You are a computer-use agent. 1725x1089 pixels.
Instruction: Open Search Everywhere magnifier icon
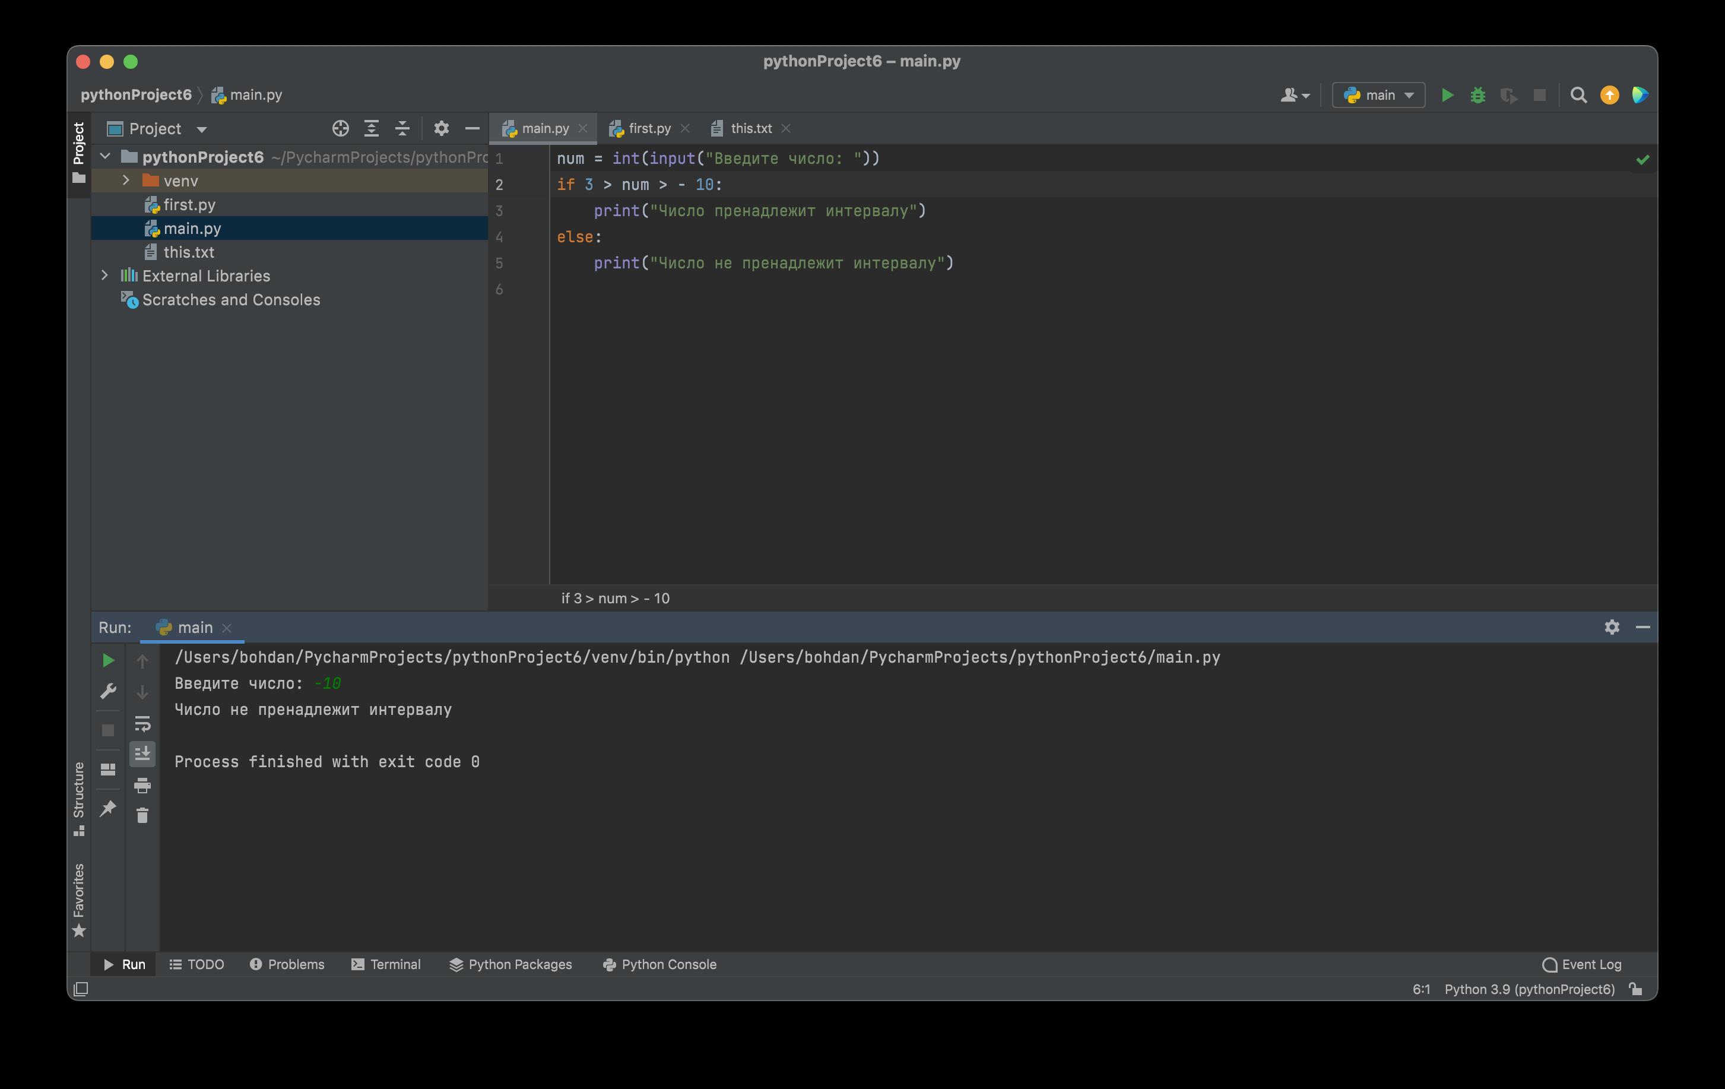(1578, 95)
